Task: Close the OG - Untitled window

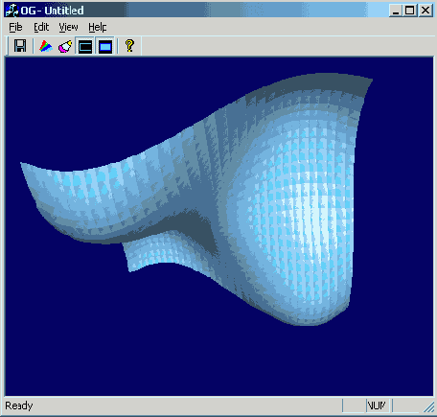Action: [425, 11]
